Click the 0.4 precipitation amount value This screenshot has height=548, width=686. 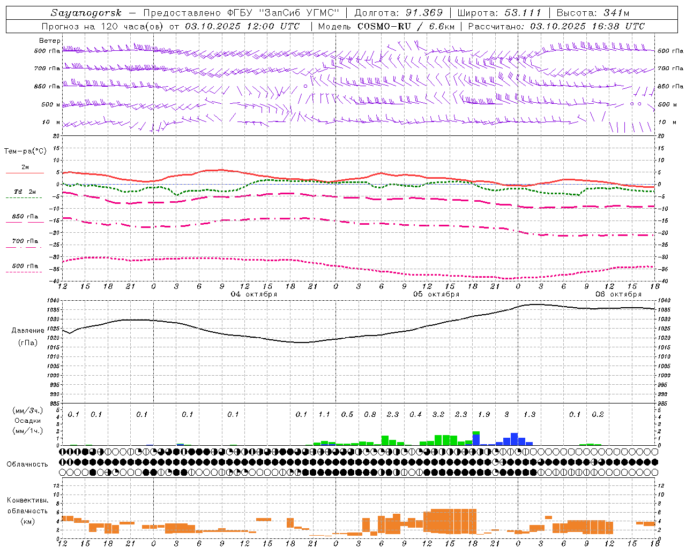click(x=415, y=415)
